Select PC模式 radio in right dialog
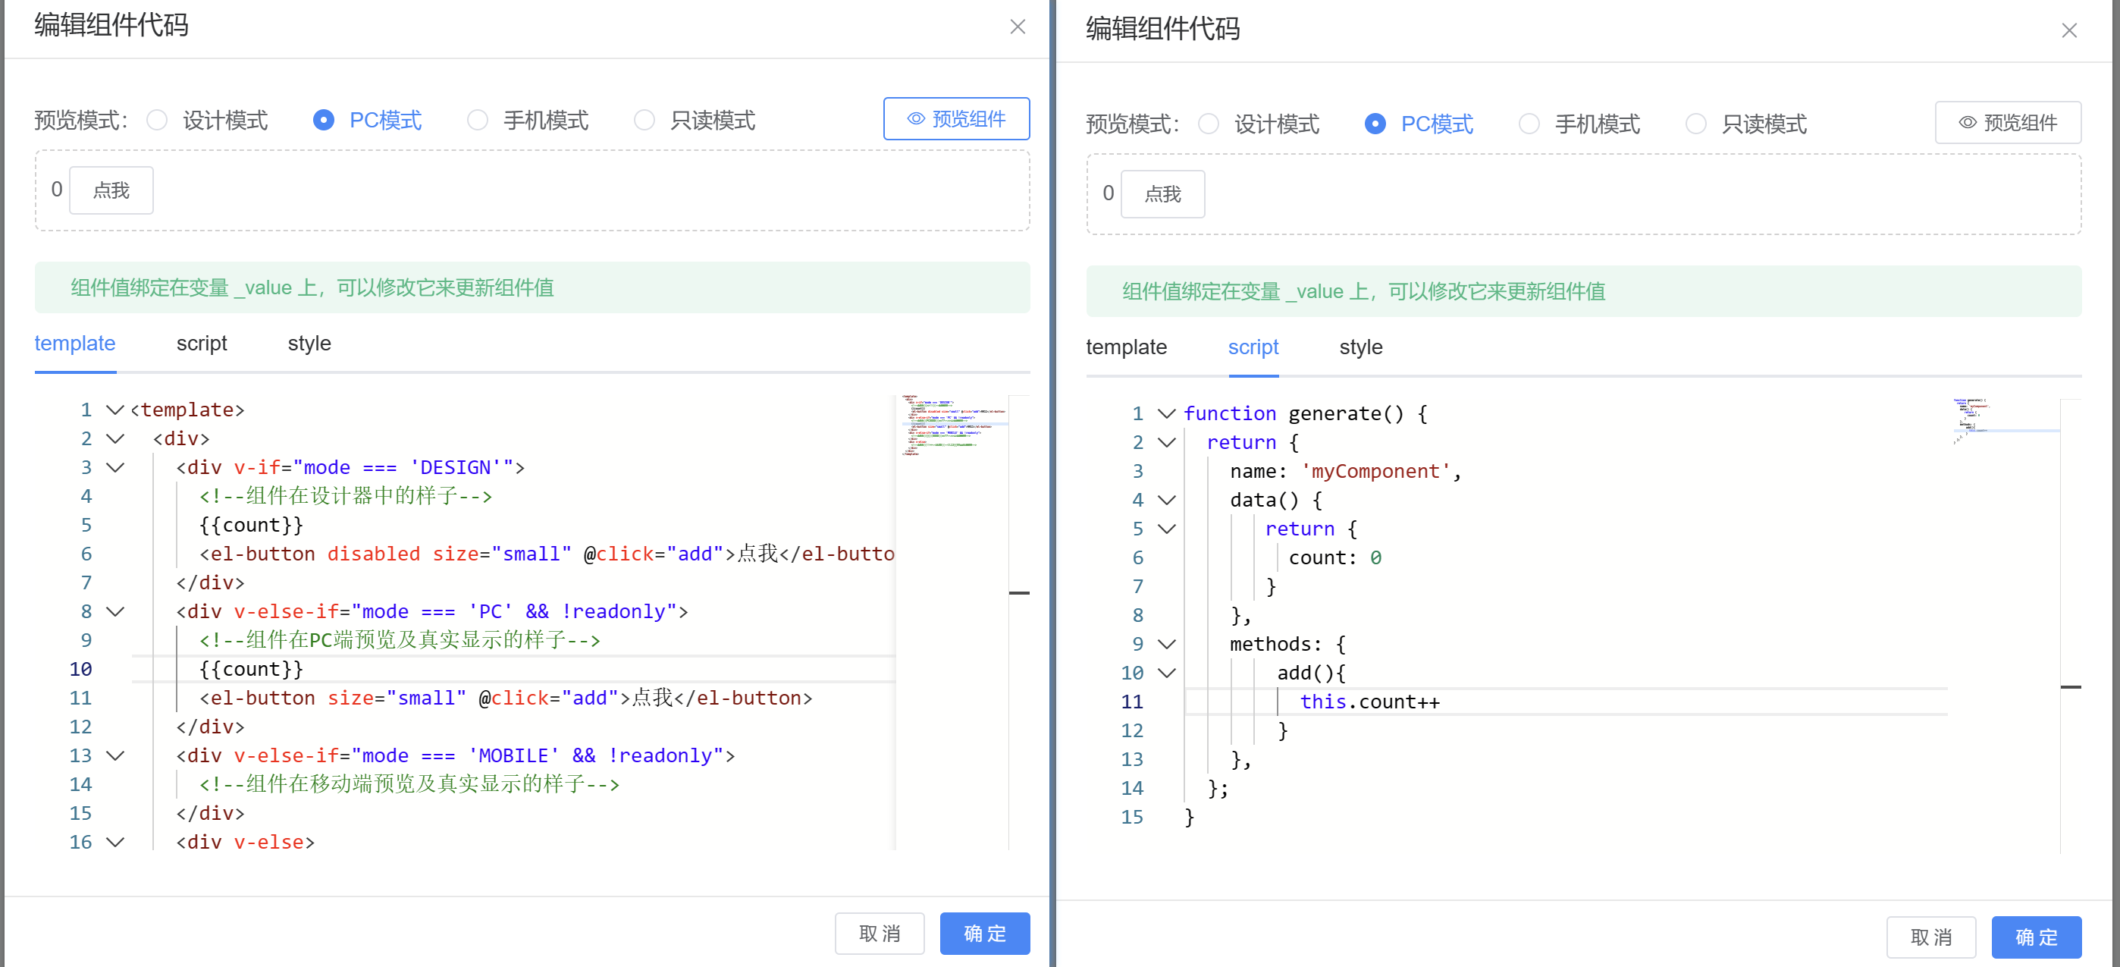 click(x=1375, y=124)
